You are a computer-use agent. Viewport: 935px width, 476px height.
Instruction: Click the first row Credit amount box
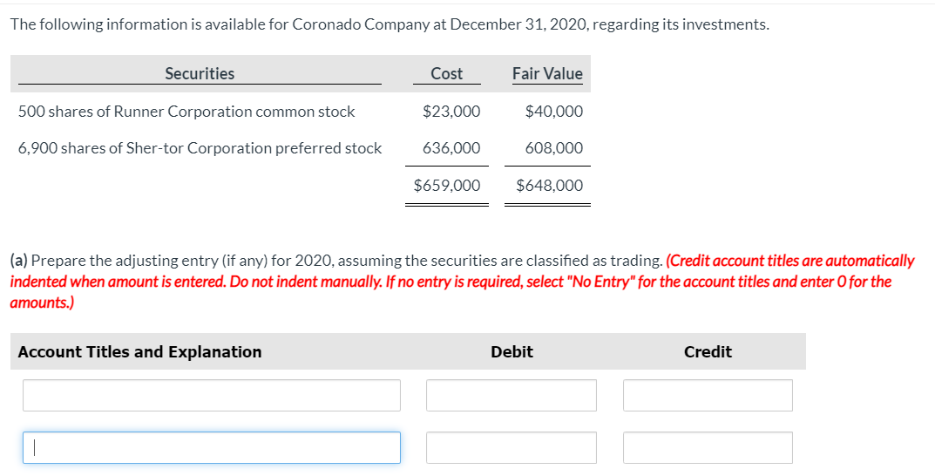708,395
